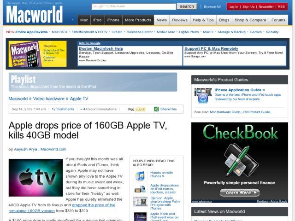Click the Log In link
Viewport: 295px width, 221px height.
coord(234,6)
